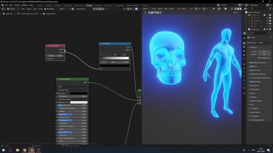Enable the Freestyle checkbox
The height and width of the screenshot is (153, 273).
251,116
